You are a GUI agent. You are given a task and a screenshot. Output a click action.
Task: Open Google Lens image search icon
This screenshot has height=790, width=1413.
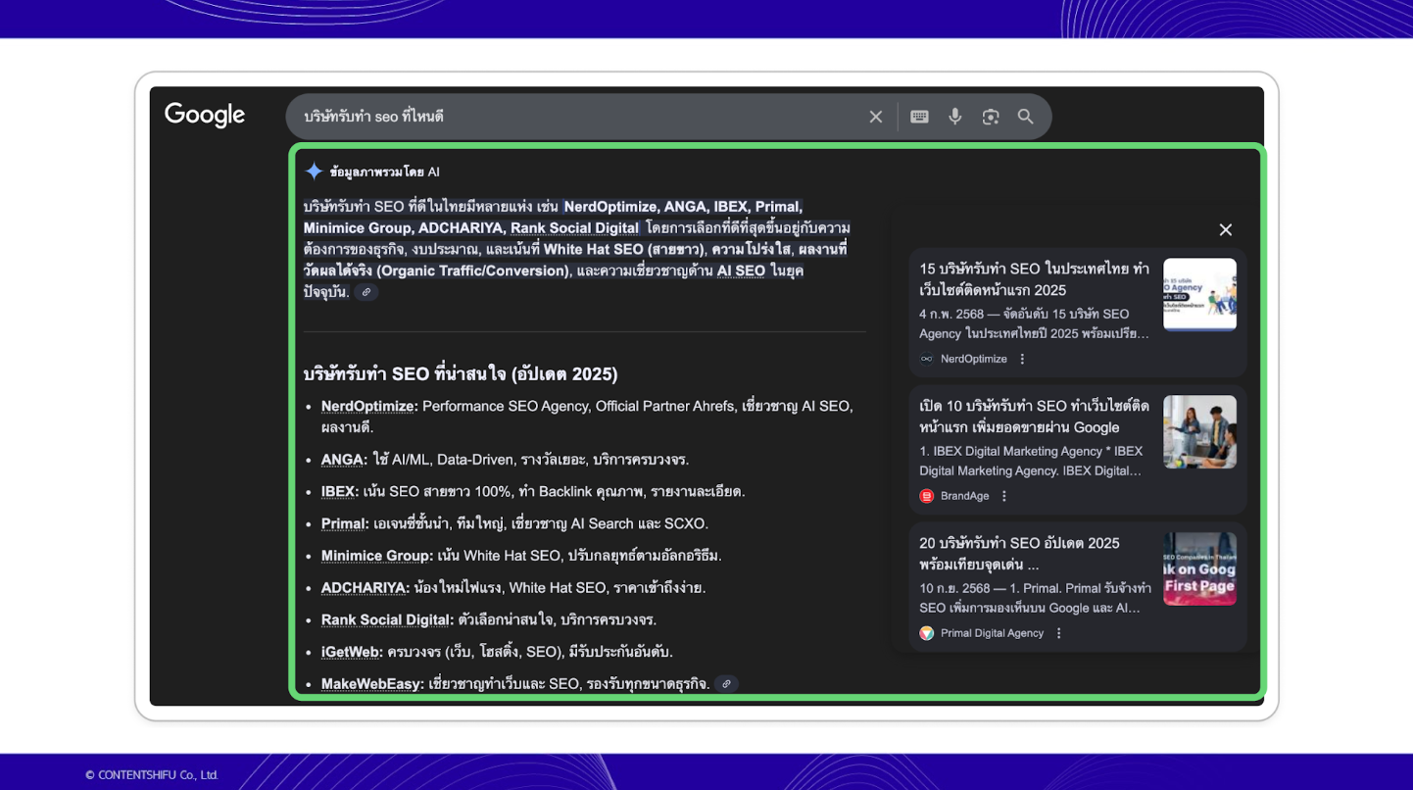[991, 117]
